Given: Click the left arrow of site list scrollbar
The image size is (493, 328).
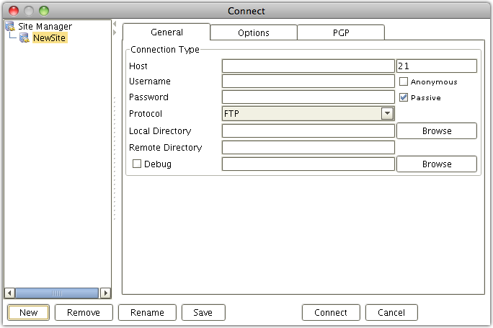Looking at the screenshot, I should pos(9,293).
